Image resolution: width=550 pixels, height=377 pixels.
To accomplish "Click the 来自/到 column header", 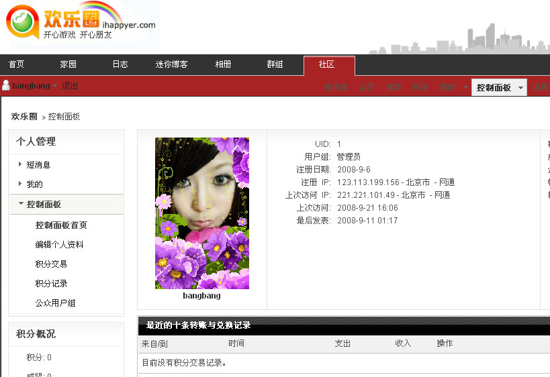I will pos(154,344).
